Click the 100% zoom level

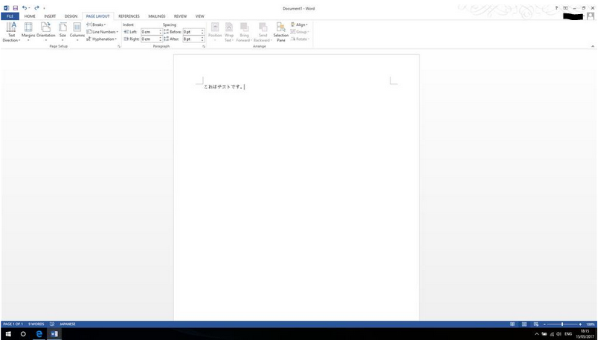click(x=591, y=324)
